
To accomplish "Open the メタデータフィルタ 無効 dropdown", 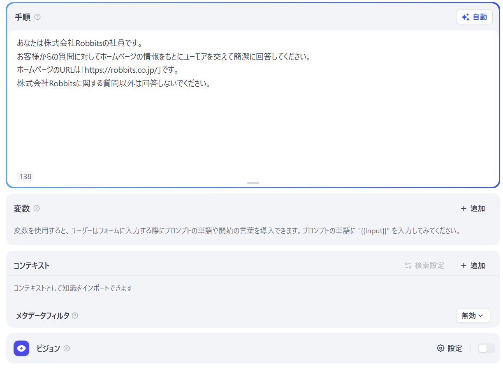I will coord(473,315).
